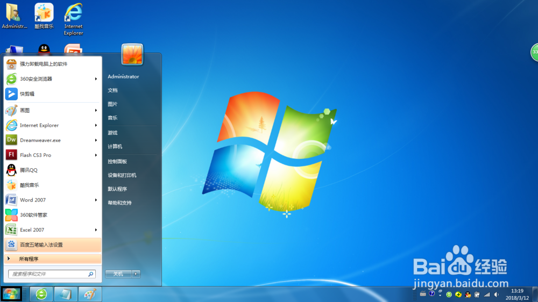Launch 360安全浏览器 from Start menu

tap(53, 79)
